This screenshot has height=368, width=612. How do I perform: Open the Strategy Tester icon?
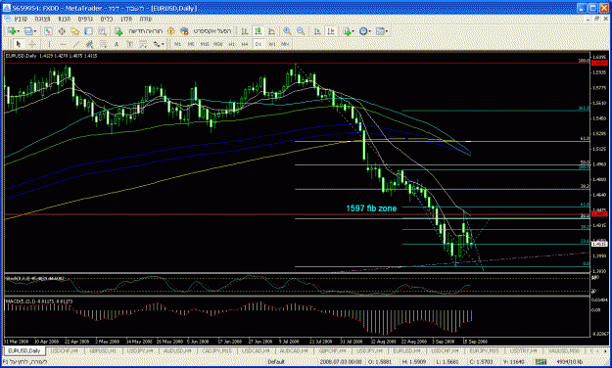102,31
